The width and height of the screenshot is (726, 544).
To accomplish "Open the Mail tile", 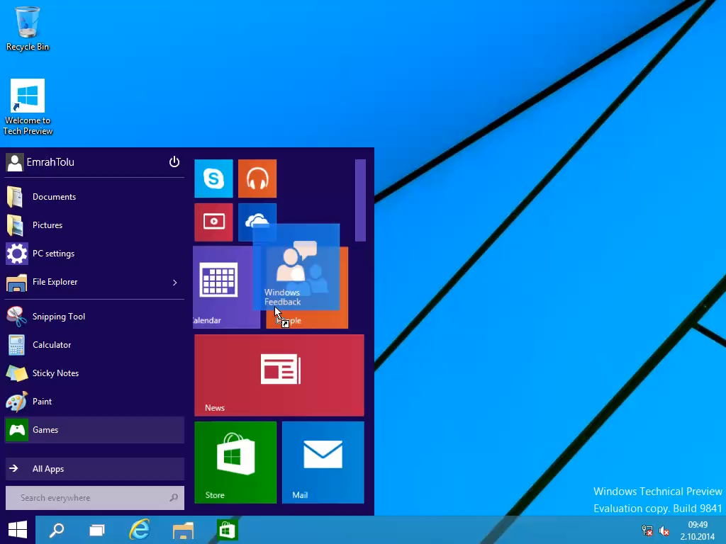I will pos(323,462).
